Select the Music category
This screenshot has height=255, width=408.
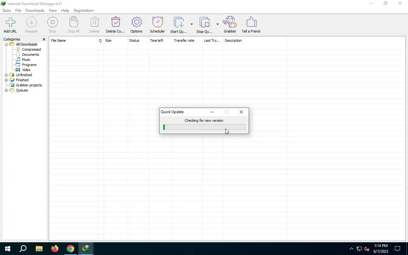[x=26, y=60]
